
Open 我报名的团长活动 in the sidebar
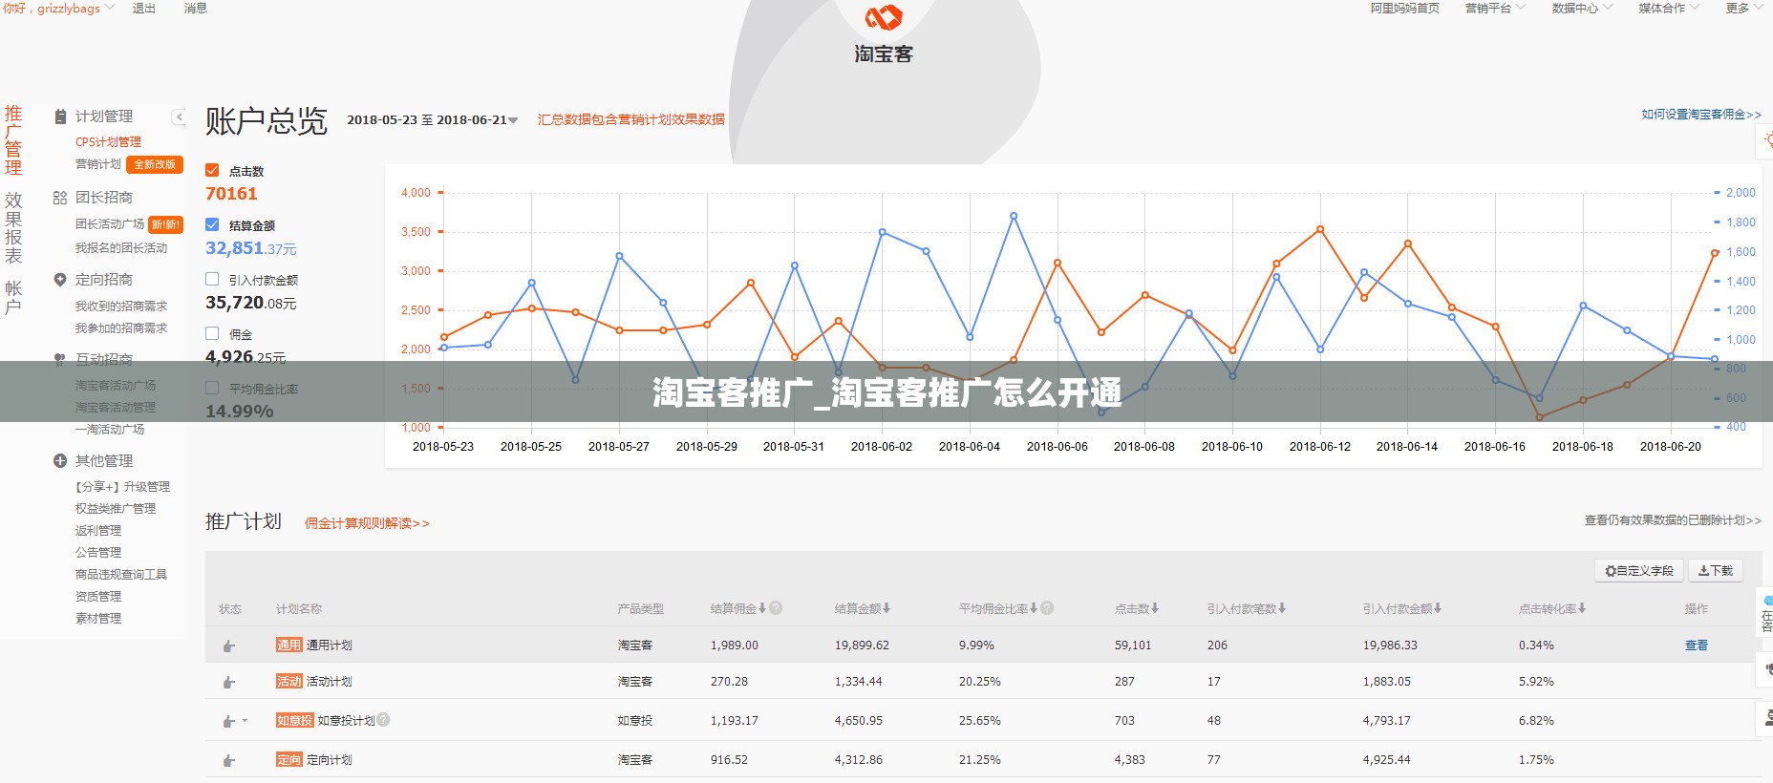coord(121,248)
